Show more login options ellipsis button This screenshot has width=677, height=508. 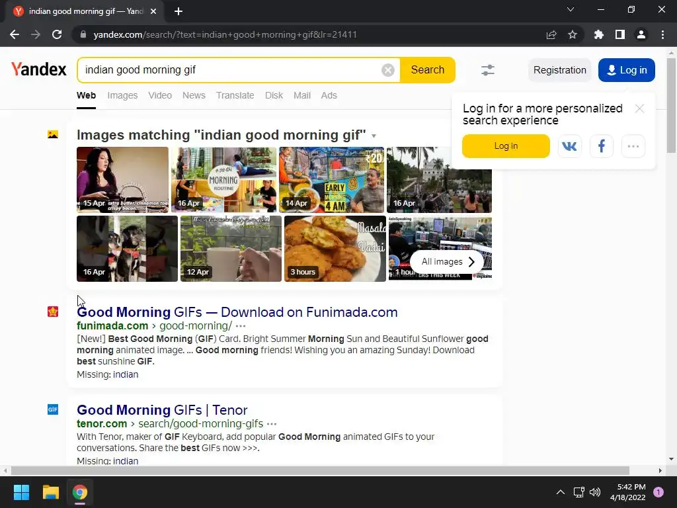[633, 146]
